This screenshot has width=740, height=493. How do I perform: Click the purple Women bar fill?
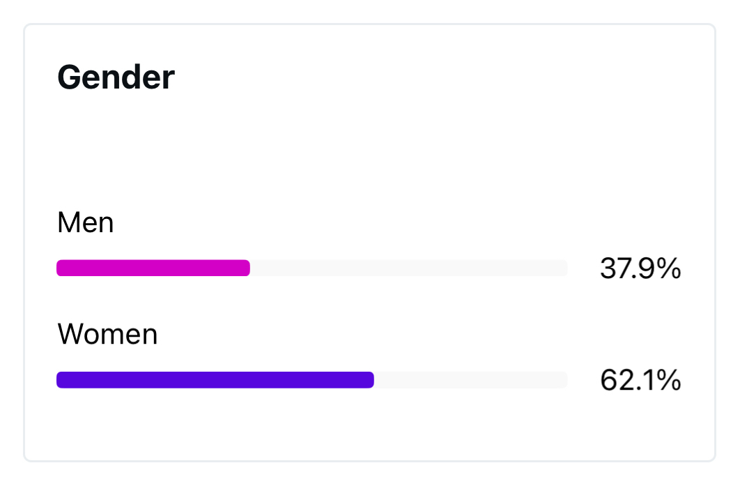pos(215,380)
